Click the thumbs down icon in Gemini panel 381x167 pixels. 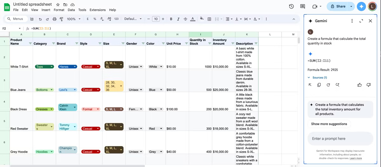tap(369, 85)
